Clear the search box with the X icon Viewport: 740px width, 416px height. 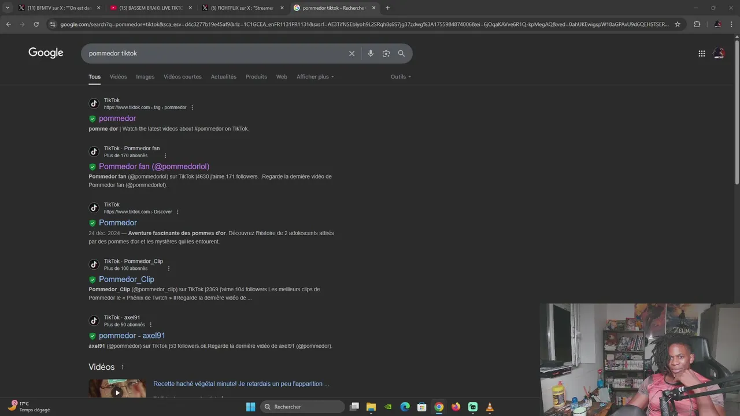coord(351,53)
